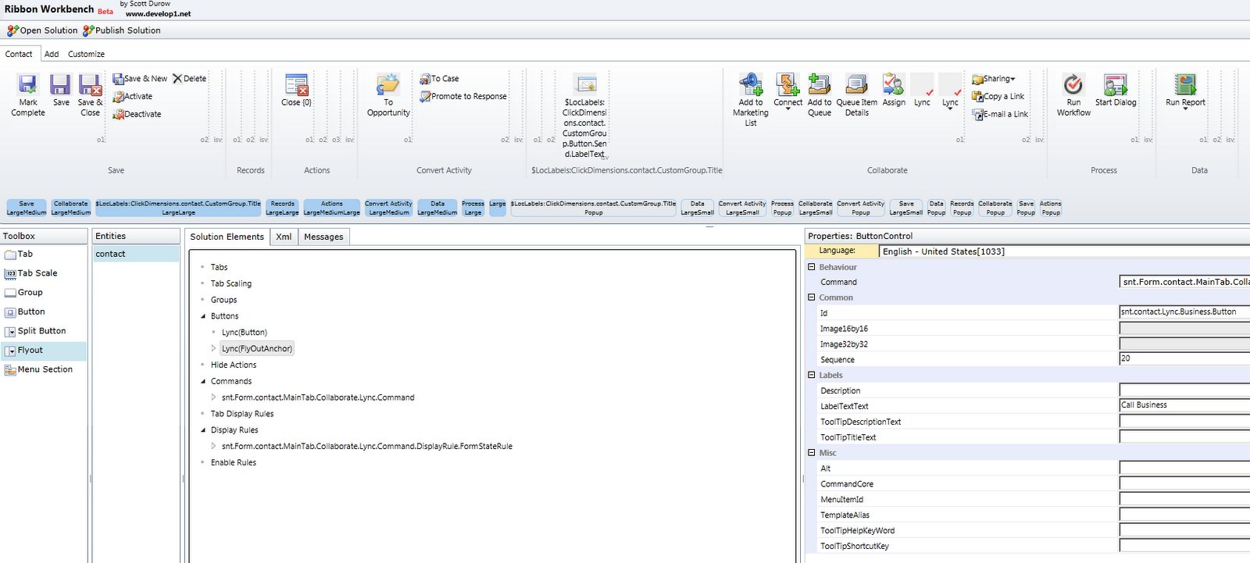The height and width of the screenshot is (563, 1250).
Task: Click the Save & Close icon
Action: (90, 84)
